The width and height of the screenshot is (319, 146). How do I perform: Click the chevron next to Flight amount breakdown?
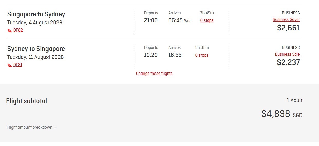(56, 127)
